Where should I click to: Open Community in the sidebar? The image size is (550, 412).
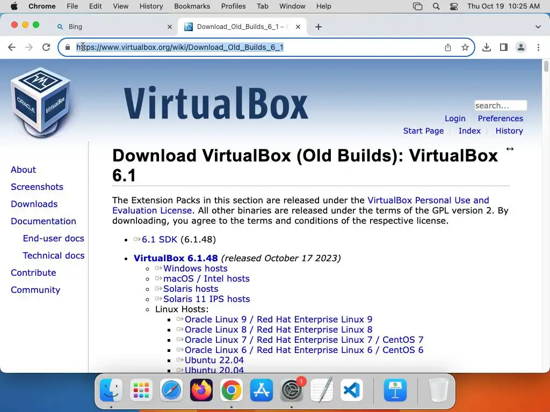pos(35,290)
